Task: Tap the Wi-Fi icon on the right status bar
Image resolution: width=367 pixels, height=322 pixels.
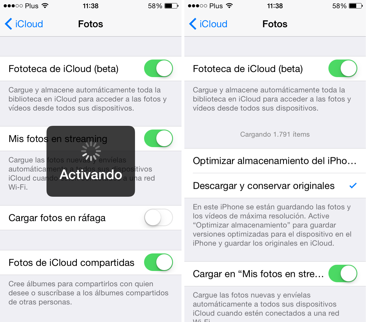Action: tap(229, 6)
